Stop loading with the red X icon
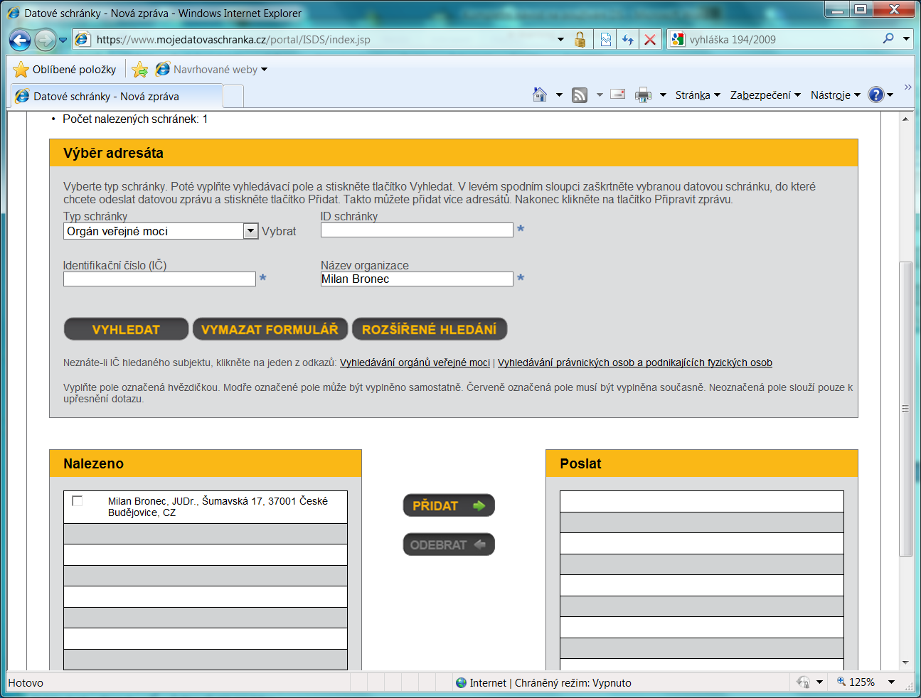Image resolution: width=921 pixels, height=698 pixels. point(650,40)
